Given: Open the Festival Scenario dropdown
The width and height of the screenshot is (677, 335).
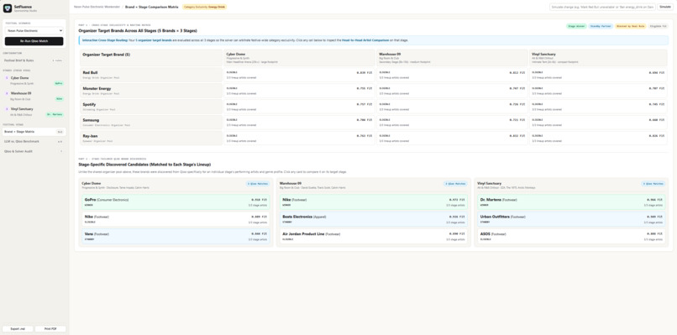Looking at the screenshot, I should (34, 31).
